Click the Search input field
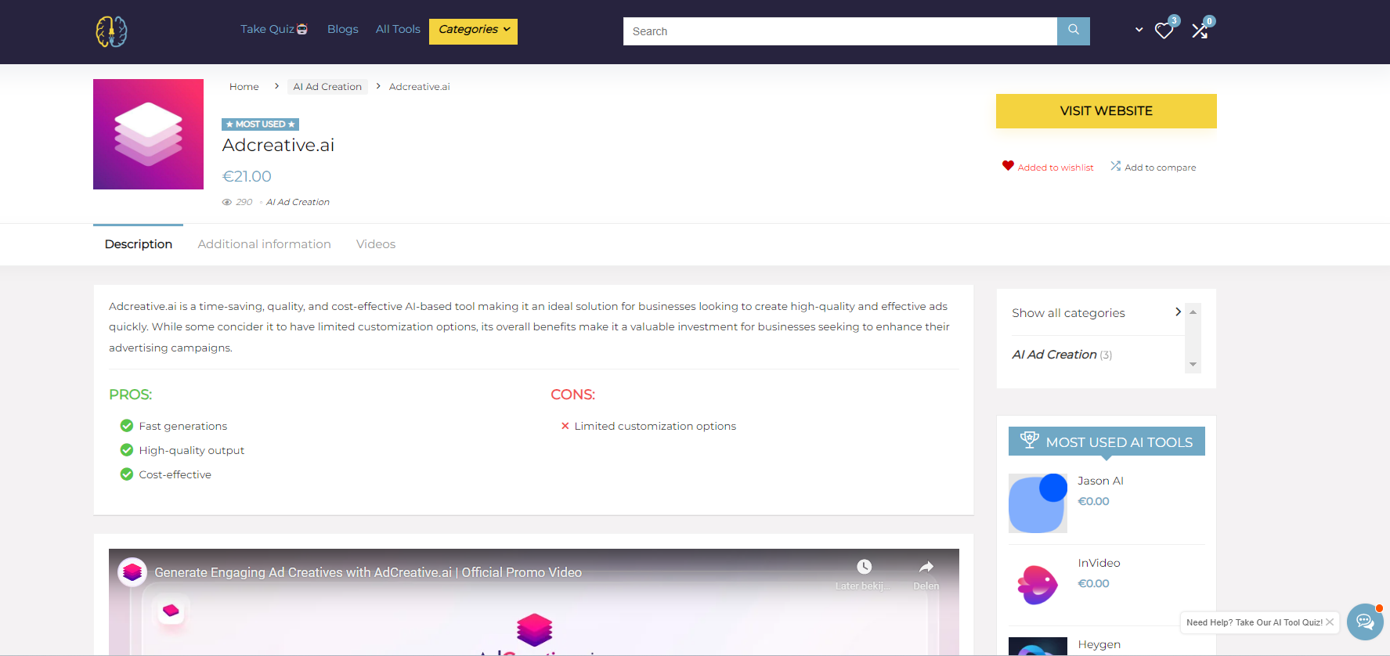The image size is (1390, 656). pos(840,31)
